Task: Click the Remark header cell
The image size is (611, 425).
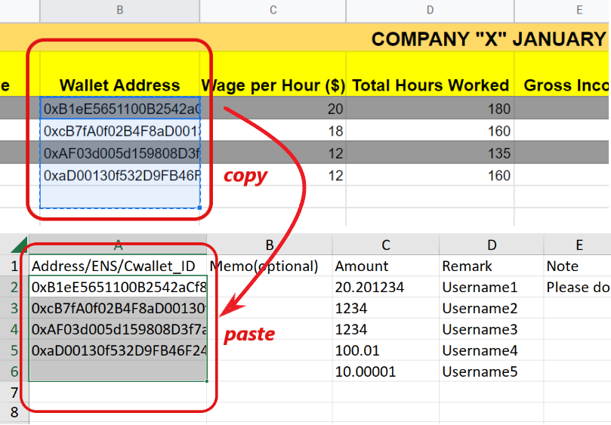Action: point(492,266)
